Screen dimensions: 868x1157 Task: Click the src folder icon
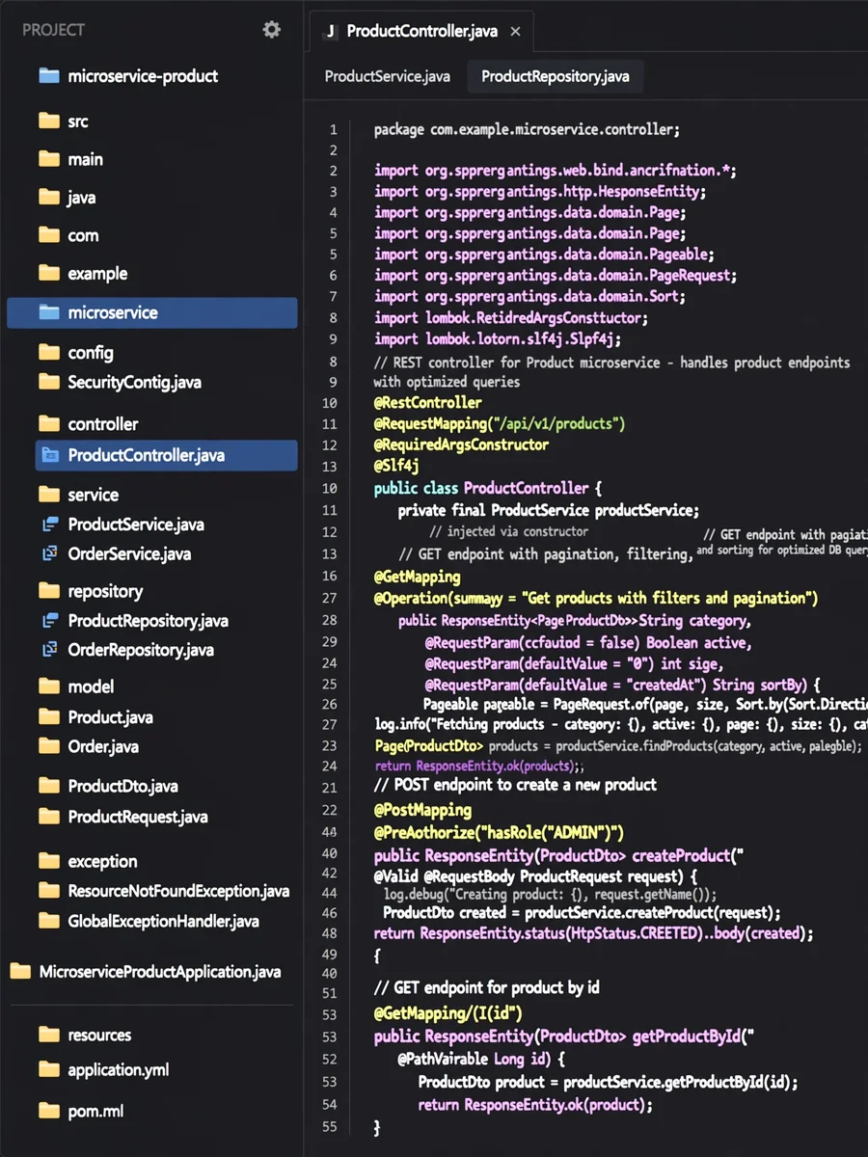49,121
